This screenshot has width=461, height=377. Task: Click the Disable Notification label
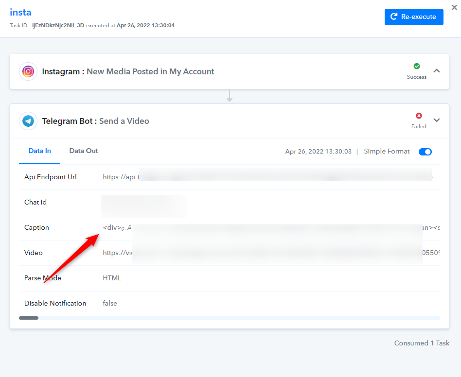point(55,303)
